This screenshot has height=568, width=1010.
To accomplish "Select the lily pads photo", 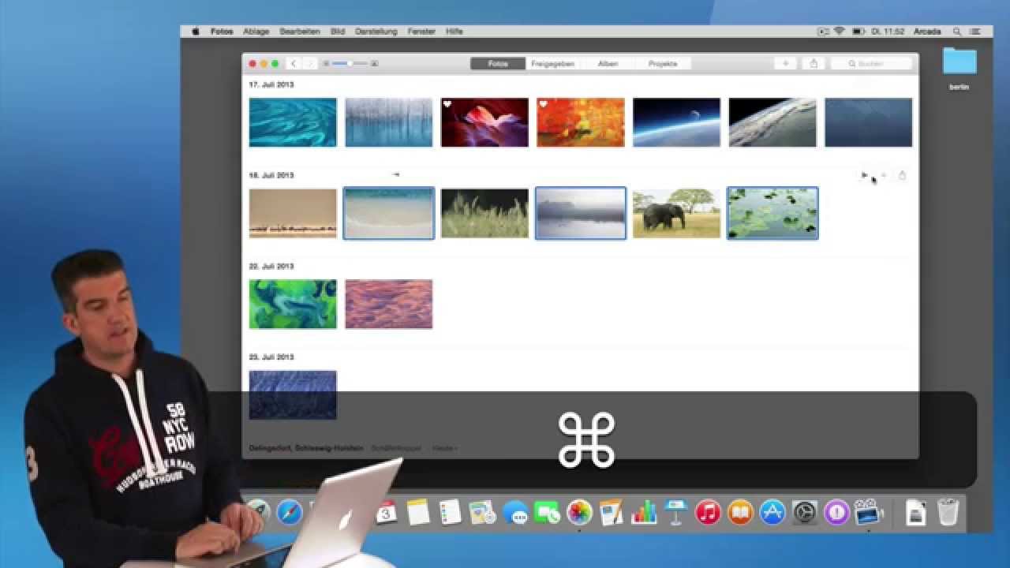I will (x=772, y=213).
